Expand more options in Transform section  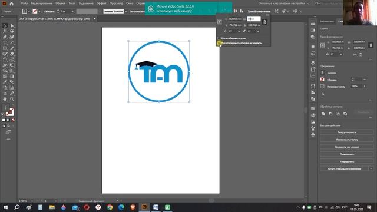pos(371,59)
